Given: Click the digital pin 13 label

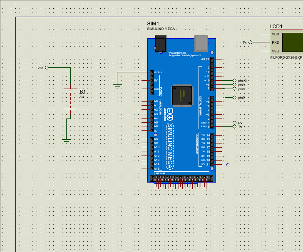Looking at the screenshot, I should 208,68.
